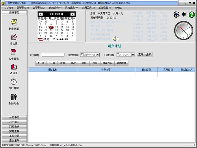Open the 我的约会 appointment icon
Image resolution: width=197 pixels, height=148 pixels.
(14, 97)
